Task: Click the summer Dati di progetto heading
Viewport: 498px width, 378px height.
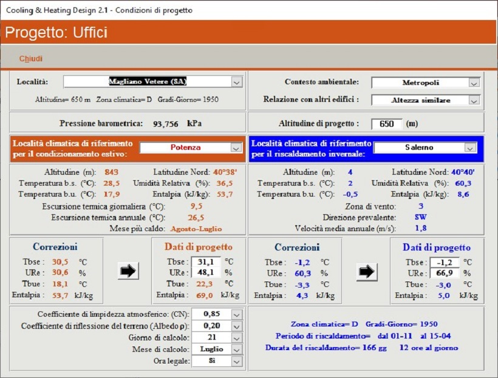Action: [x=199, y=247]
